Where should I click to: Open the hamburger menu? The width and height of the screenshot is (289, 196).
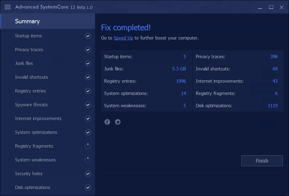click(x=8, y=7)
